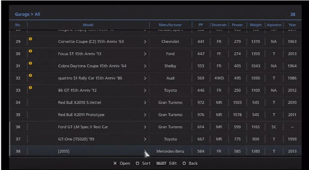Click the car count 38 at top right
This screenshot has width=309, height=170.
(293, 14)
